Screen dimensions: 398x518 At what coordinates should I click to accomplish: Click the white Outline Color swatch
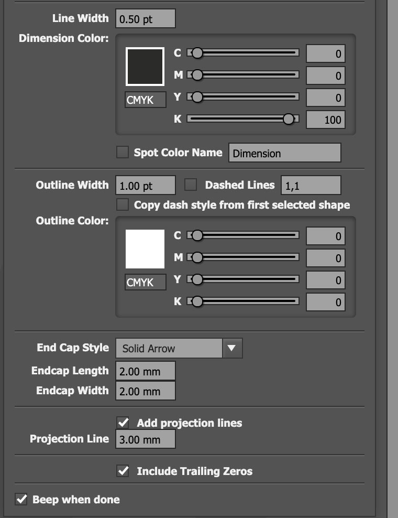(x=145, y=249)
